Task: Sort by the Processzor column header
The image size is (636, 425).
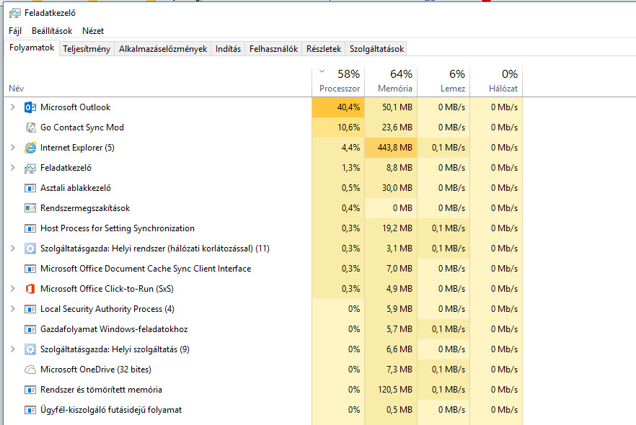Action: [338, 82]
